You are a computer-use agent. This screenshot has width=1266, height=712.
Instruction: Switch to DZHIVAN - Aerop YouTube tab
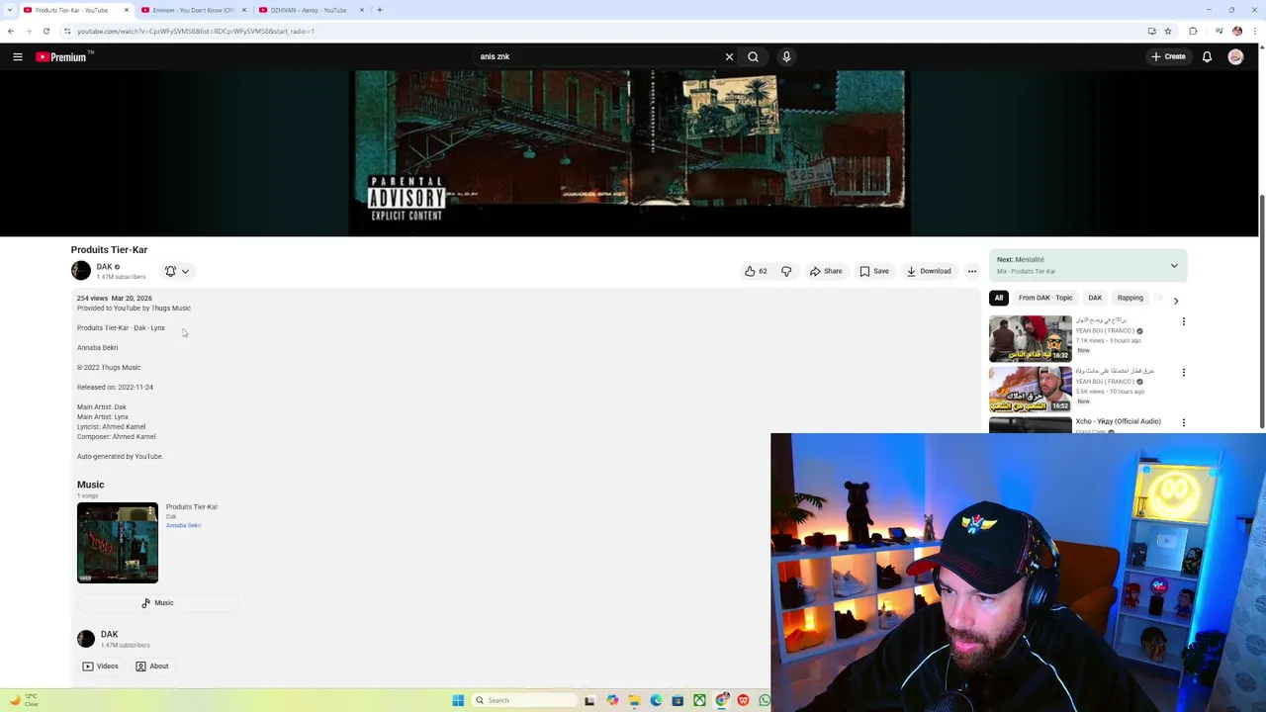pos(309,10)
